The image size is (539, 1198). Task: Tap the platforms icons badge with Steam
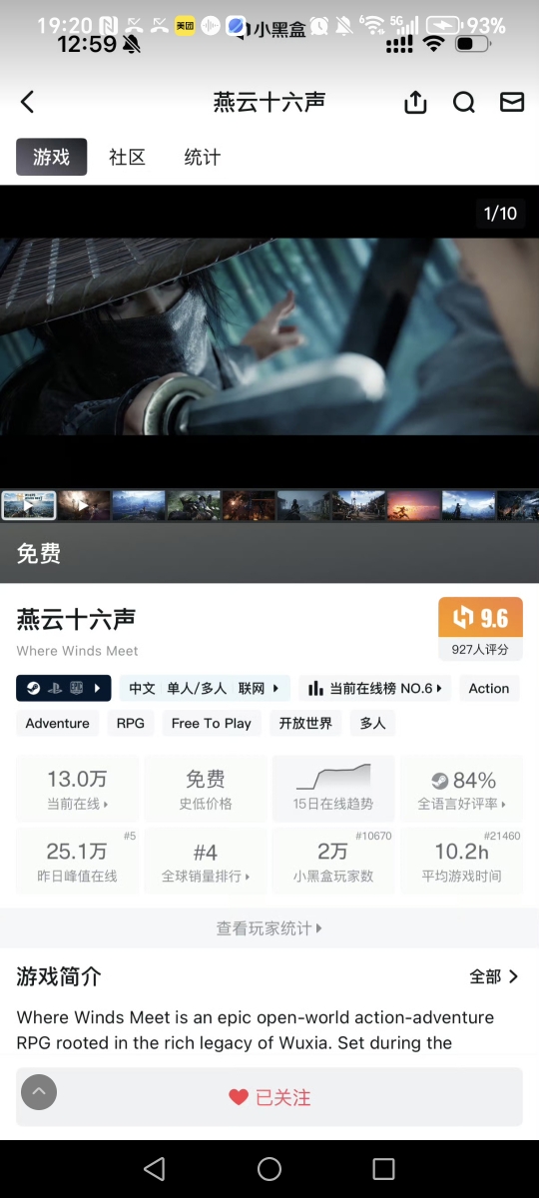pyautogui.click(x=64, y=688)
